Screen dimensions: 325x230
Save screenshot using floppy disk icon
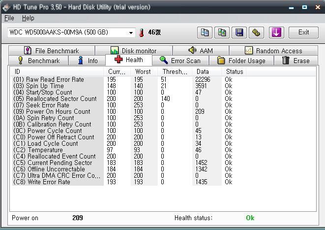coord(239,33)
